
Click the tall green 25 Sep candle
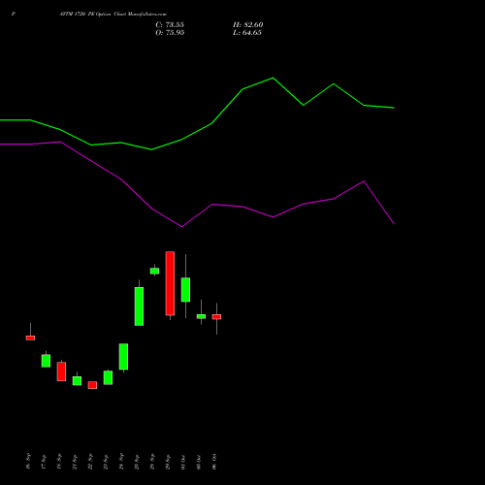point(139,307)
